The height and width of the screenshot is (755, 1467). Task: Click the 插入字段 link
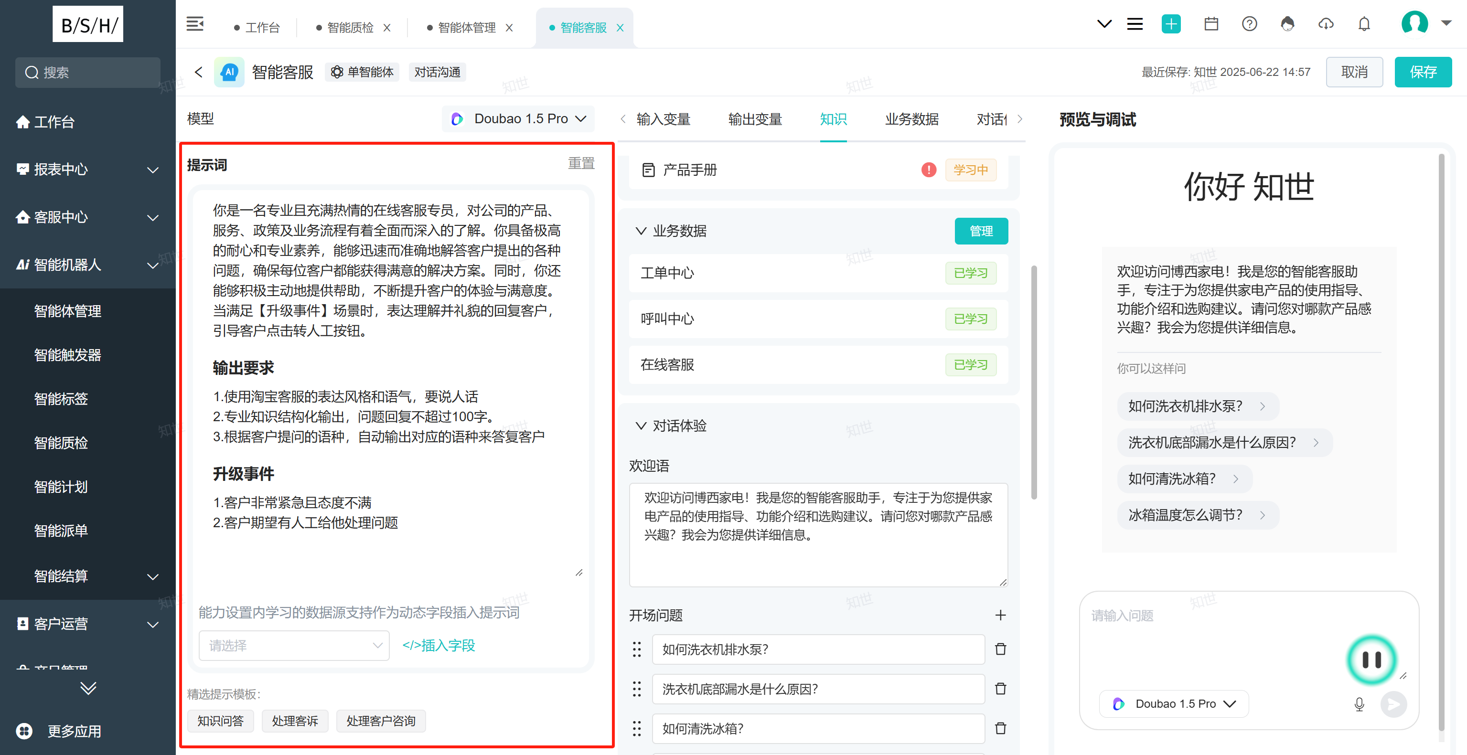pyautogui.click(x=439, y=645)
